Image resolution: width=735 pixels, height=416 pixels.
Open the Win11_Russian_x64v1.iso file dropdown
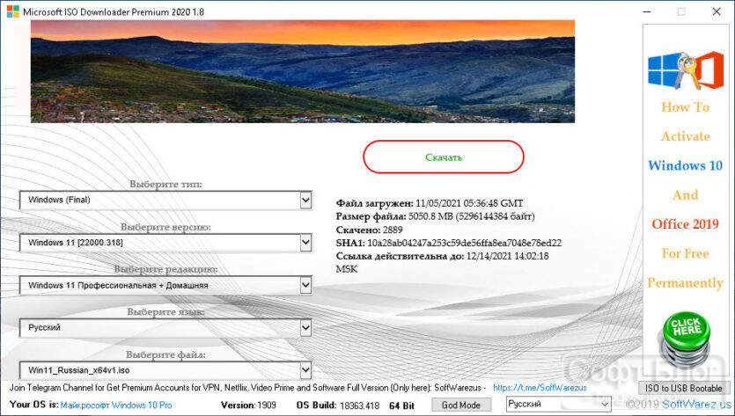165,370
